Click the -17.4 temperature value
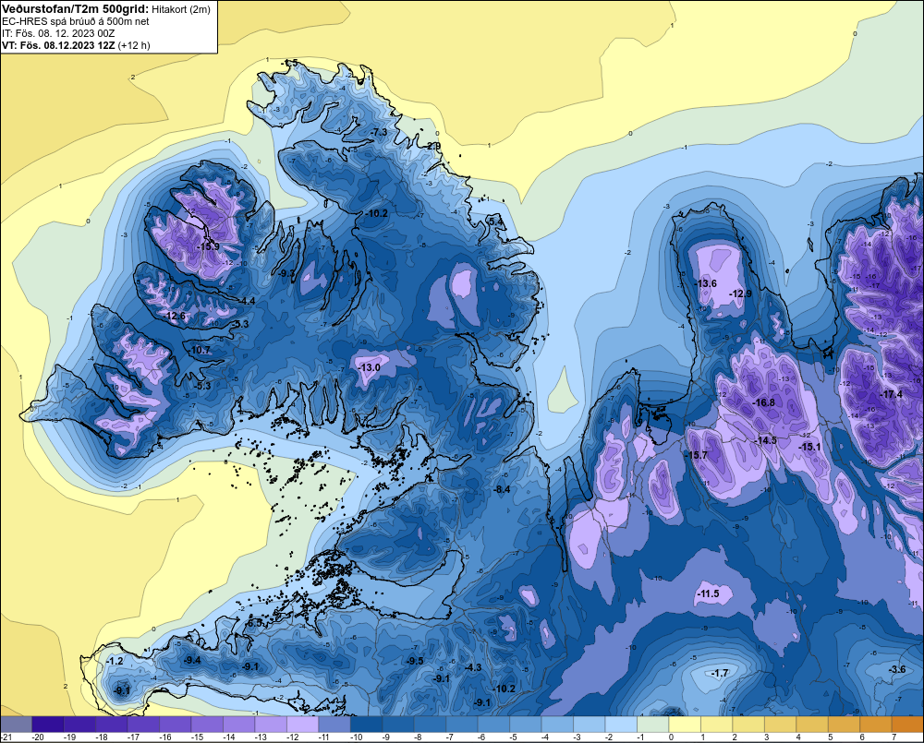The image size is (924, 743). [x=891, y=394]
